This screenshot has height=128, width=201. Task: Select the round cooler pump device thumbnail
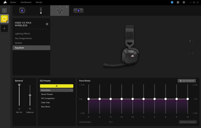coord(22,11)
